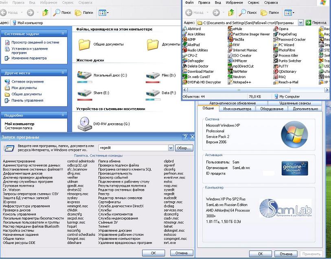Select the Share (E:) drive icon
Screen dimensions: 331x259
pyautogui.click(x=84, y=93)
